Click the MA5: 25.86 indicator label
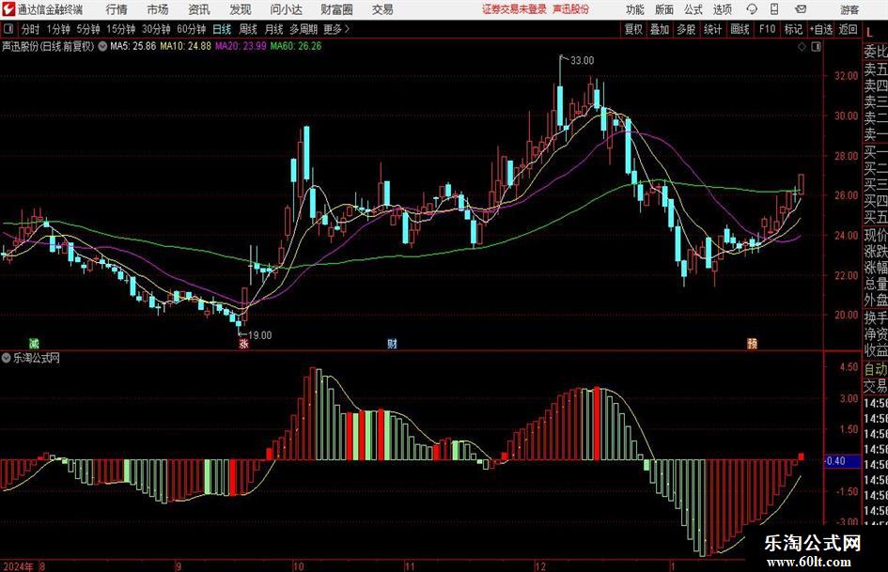Image resolution: width=888 pixels, height=572 pixels. pyautogui.click(x=132, y=46)
